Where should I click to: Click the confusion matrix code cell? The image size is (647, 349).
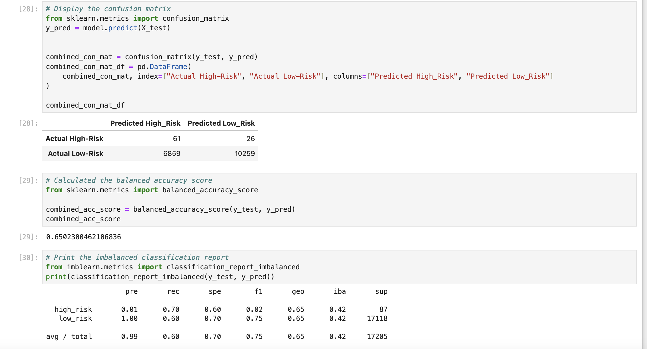[x=339, y=57]
